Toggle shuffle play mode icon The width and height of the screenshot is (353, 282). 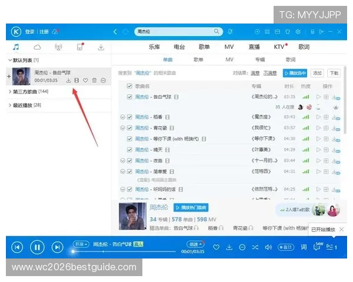pos(255,247)
